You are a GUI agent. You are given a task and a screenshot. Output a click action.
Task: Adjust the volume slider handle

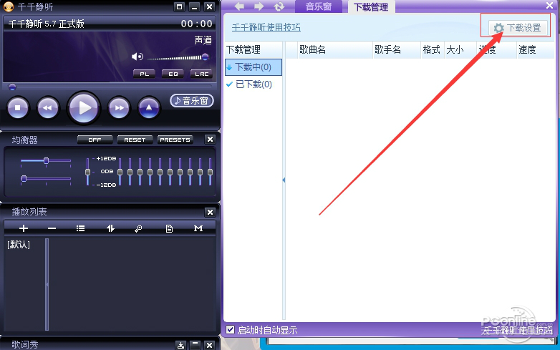(x=205, y=57)
